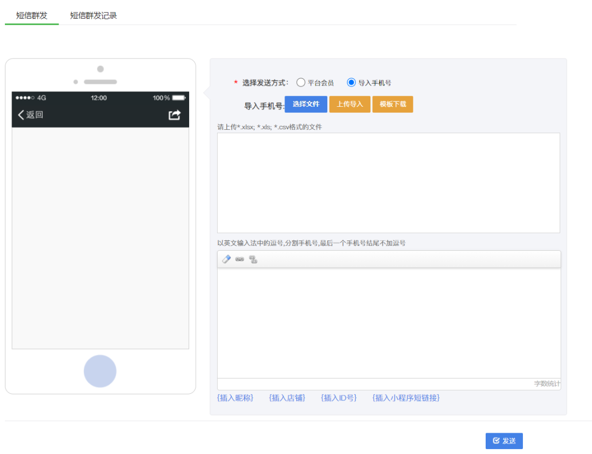Click the {插入店铺} link
Viewport: 592px width, 454px height.
tap(287, 398)
